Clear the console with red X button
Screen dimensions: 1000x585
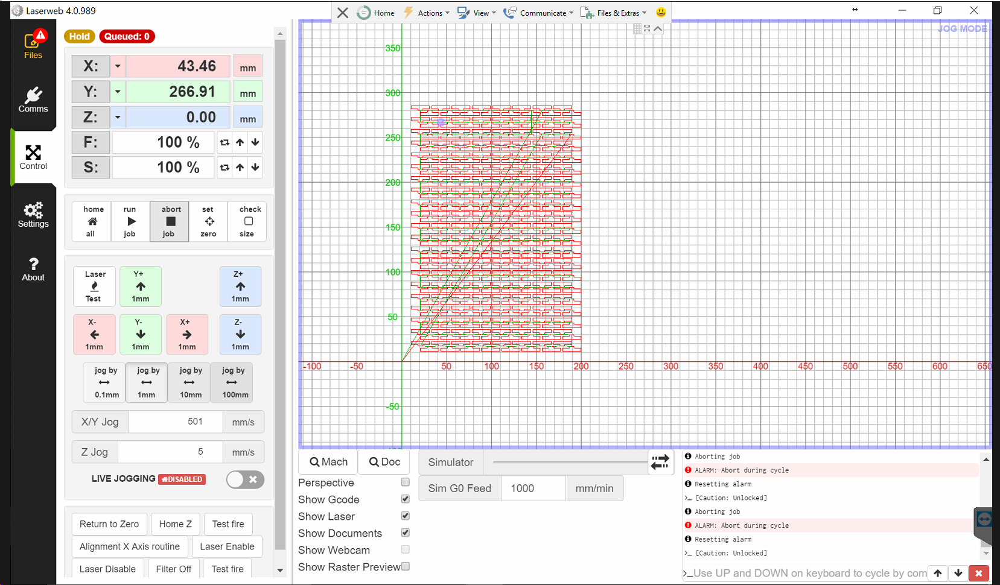tap(978, 573)
